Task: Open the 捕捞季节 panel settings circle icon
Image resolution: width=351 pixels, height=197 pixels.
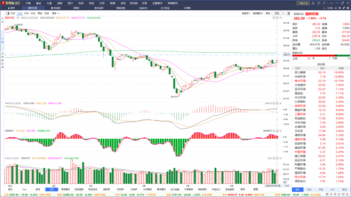Action: 274,131
